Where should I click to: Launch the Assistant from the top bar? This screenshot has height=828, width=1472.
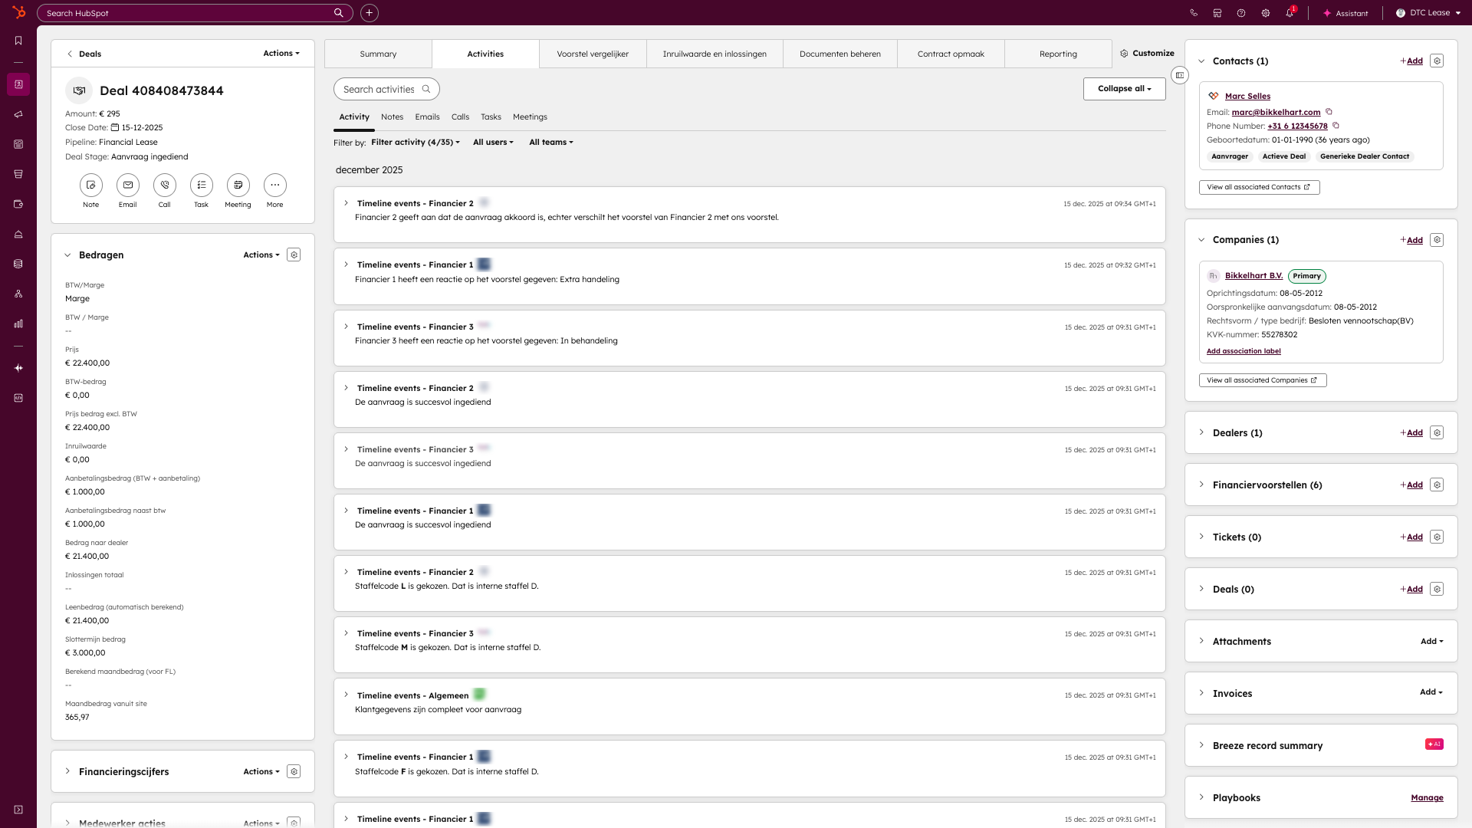tap(1345, 13)
